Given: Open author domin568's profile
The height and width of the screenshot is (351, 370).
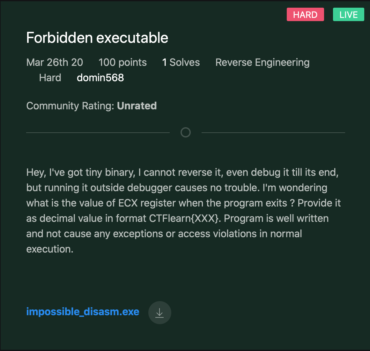Looking at the screenshot, I should coord(100,78).
